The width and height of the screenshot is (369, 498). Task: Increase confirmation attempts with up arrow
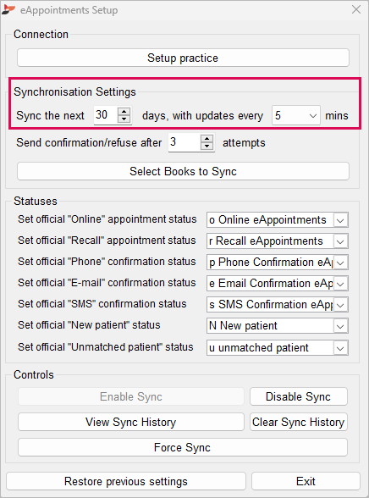[207, 139]
